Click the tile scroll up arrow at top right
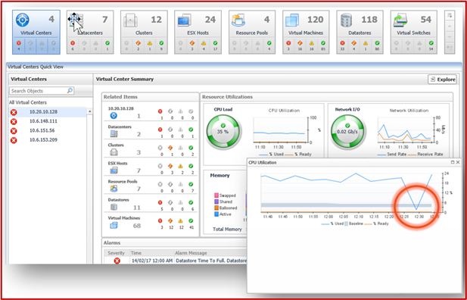467x300 pixels. point(450,27)
